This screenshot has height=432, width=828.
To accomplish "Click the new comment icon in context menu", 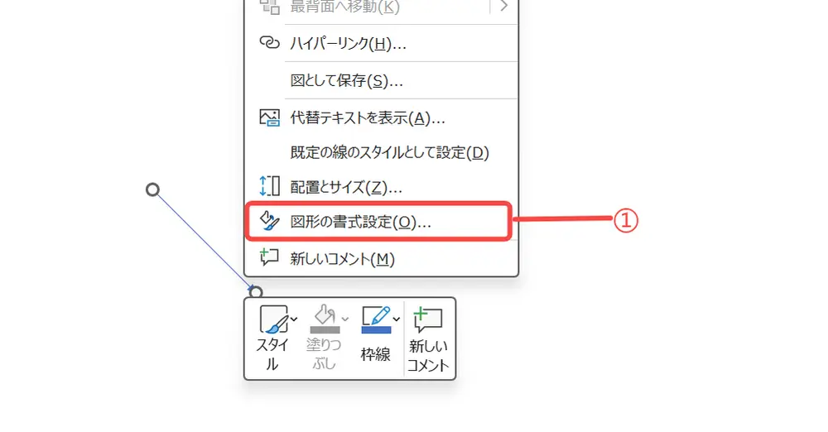I will 269,257.
